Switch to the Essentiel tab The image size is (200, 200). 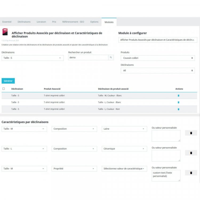(7, 22)
